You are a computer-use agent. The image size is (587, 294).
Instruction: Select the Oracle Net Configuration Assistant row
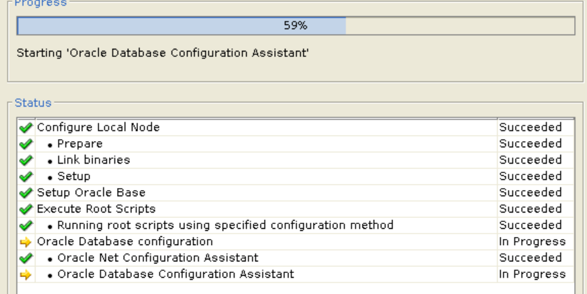[x=296, y=258]
